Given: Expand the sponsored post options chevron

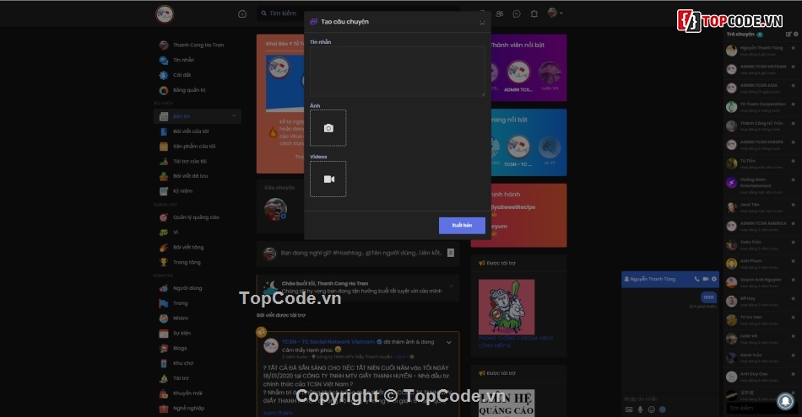Looking at the screenshot, I should pos(448,343).
